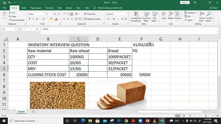Image resolution: width=221 pixels, height=124 pixels.
Task: Apply currency format with dollar sign
Action: [x=108, y=19]
